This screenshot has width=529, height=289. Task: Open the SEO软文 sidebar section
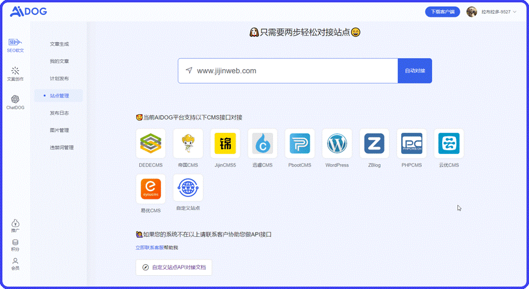click(15, 46)
